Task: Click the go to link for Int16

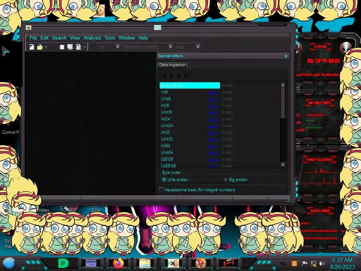Action: click(213, 106)
